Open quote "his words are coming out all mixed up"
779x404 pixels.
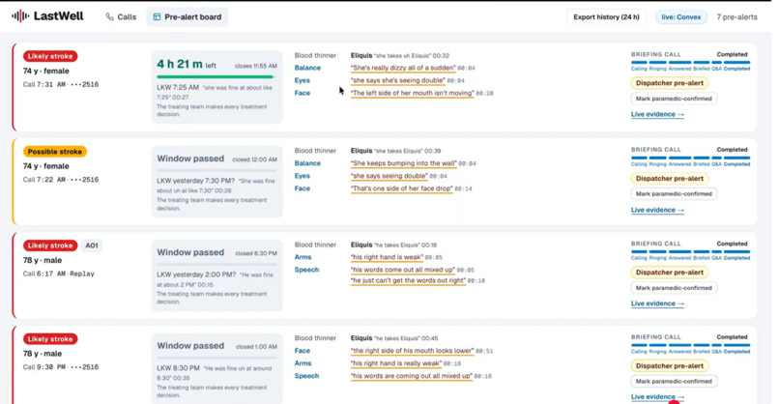point(412,376)
